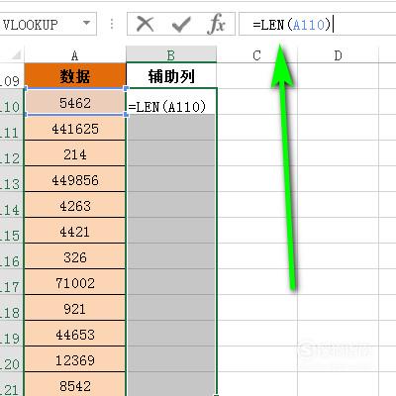Viewport: 396px width, 396px height.
Task: Open the Name Box dropdown arrow
Action: [x=86, y=23]
